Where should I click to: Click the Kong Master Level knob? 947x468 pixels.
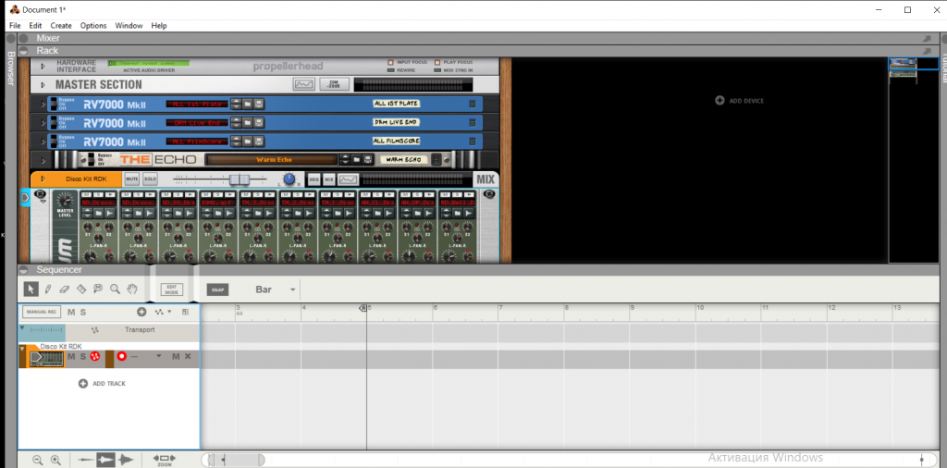click(x=65, y=200)
